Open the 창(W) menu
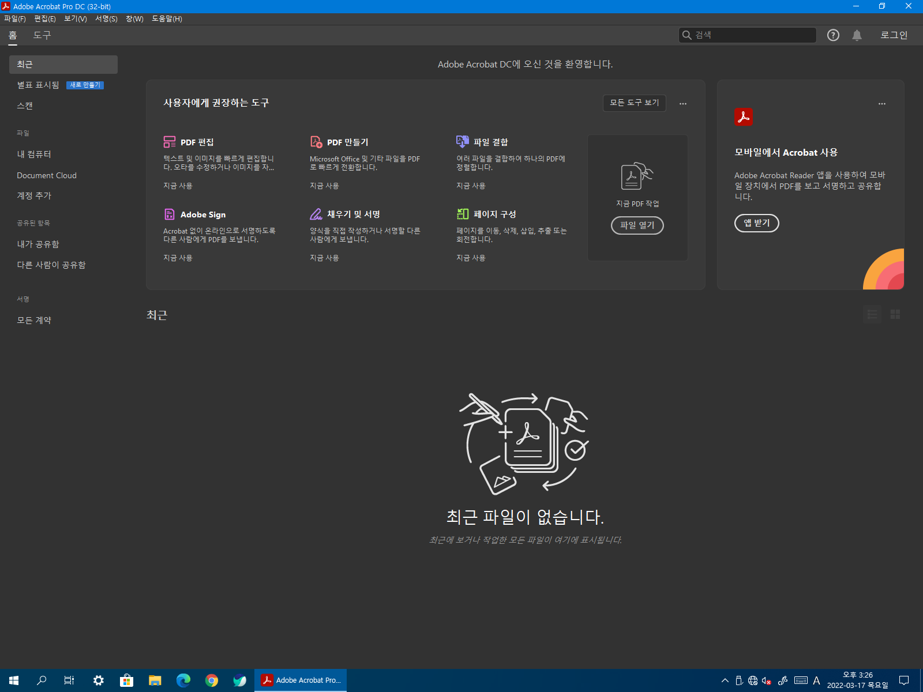This screenshot has height=692, width=923. point(134,19)
